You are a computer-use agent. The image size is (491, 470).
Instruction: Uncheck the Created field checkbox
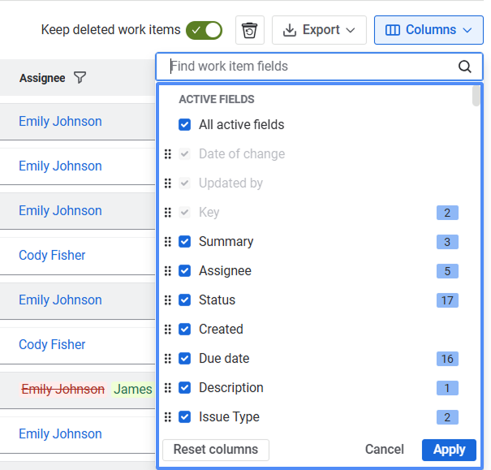coord(185,330)
